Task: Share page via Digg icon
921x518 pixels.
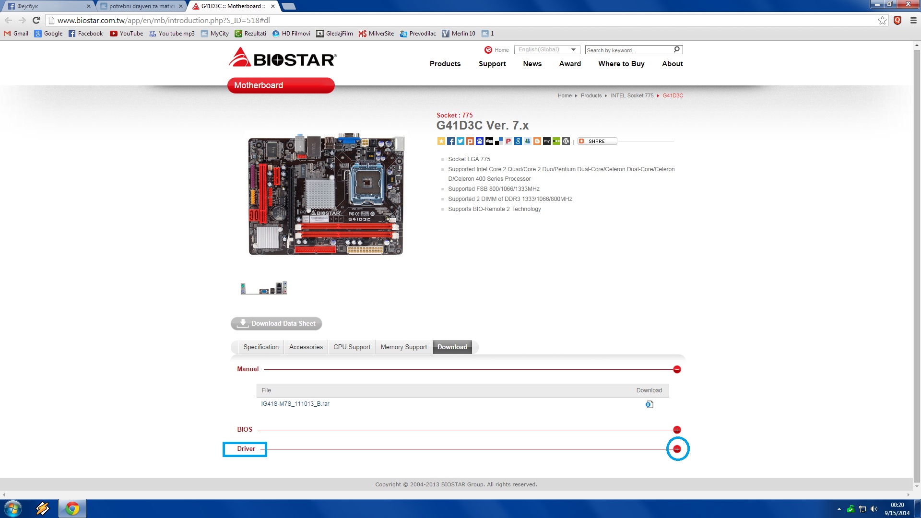Action: tap(489, 141)
